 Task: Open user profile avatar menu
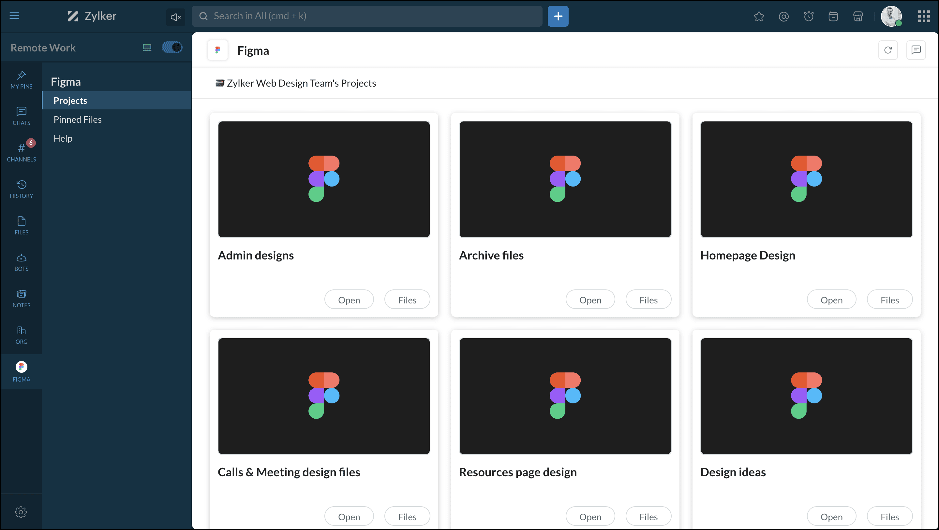click(x=891, y=16)
